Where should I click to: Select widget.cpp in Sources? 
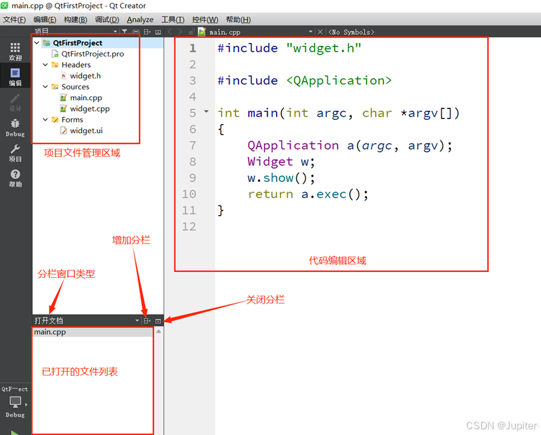click(89, 108)
